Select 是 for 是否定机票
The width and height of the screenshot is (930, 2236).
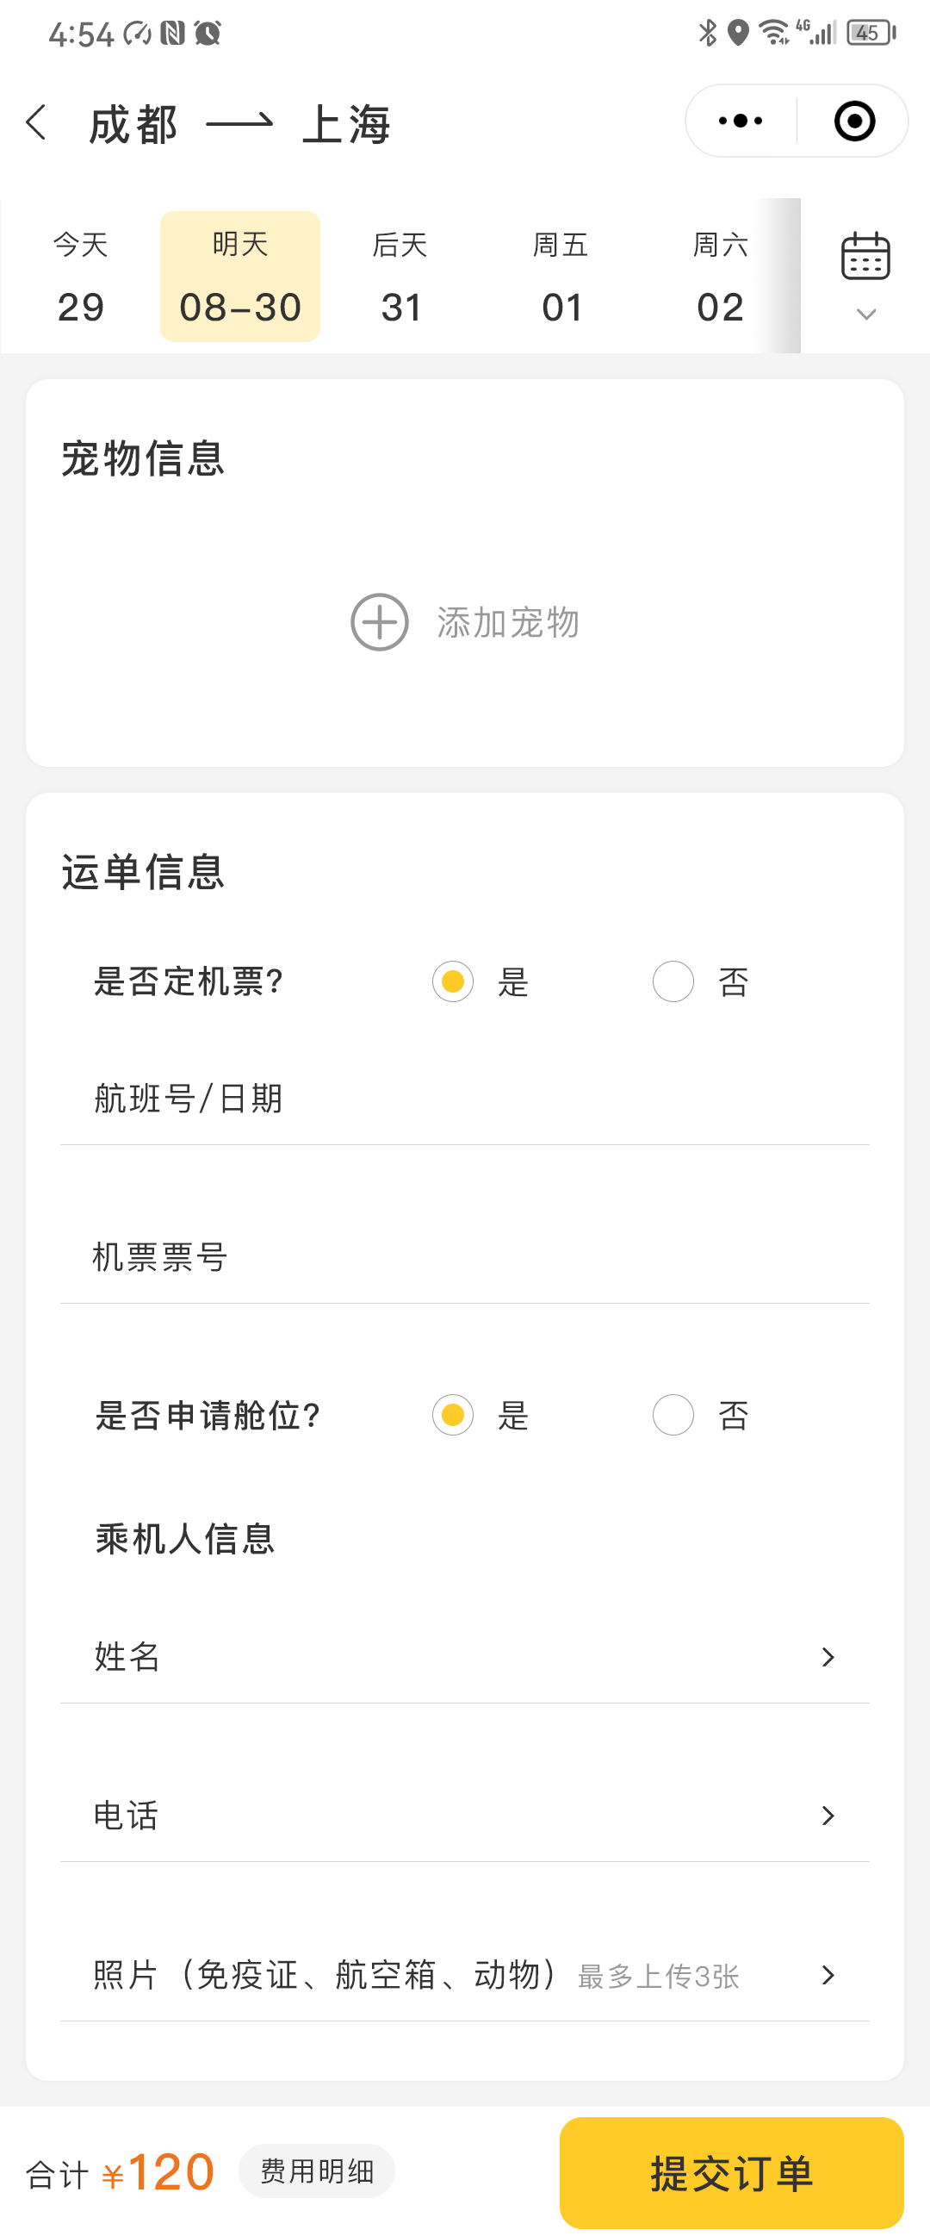pyautogui.click(x=453, y=981)
